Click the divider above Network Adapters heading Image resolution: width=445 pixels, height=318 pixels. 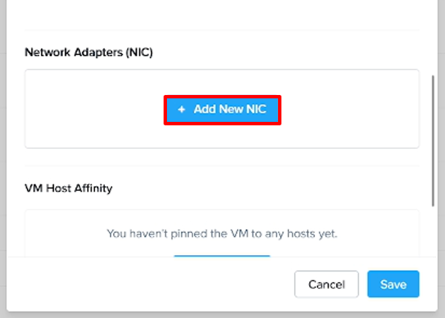tap(222, 30)
